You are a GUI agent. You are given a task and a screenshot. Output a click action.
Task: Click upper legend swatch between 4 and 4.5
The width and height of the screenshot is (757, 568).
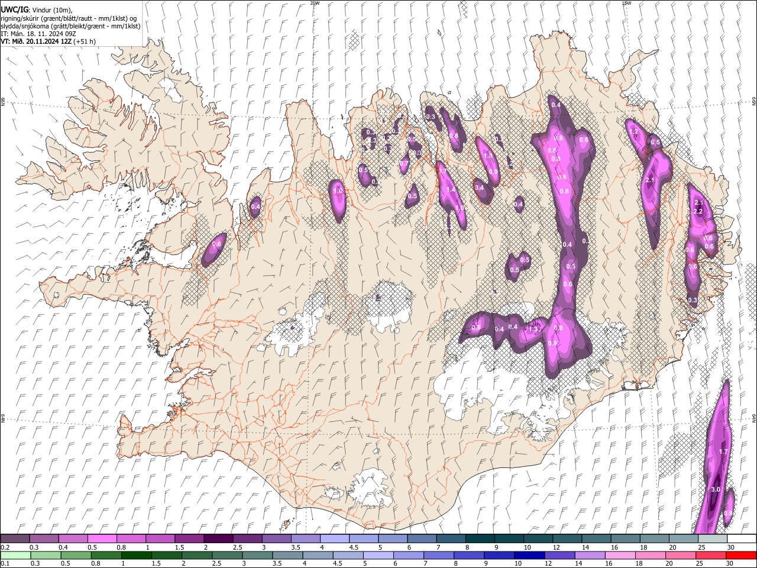click(x=334, y=539)
